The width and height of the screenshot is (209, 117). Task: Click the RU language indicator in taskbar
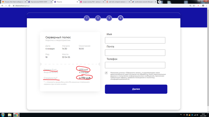click(x=181, y=115)
